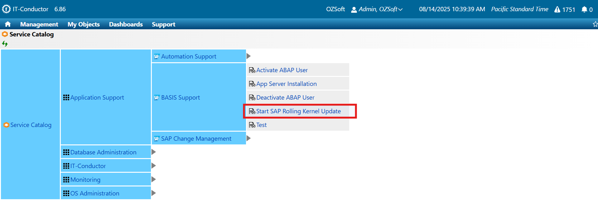Expand the Database Administration arrow
Screen dimensions: 598x202
click(x=153, y=152)
